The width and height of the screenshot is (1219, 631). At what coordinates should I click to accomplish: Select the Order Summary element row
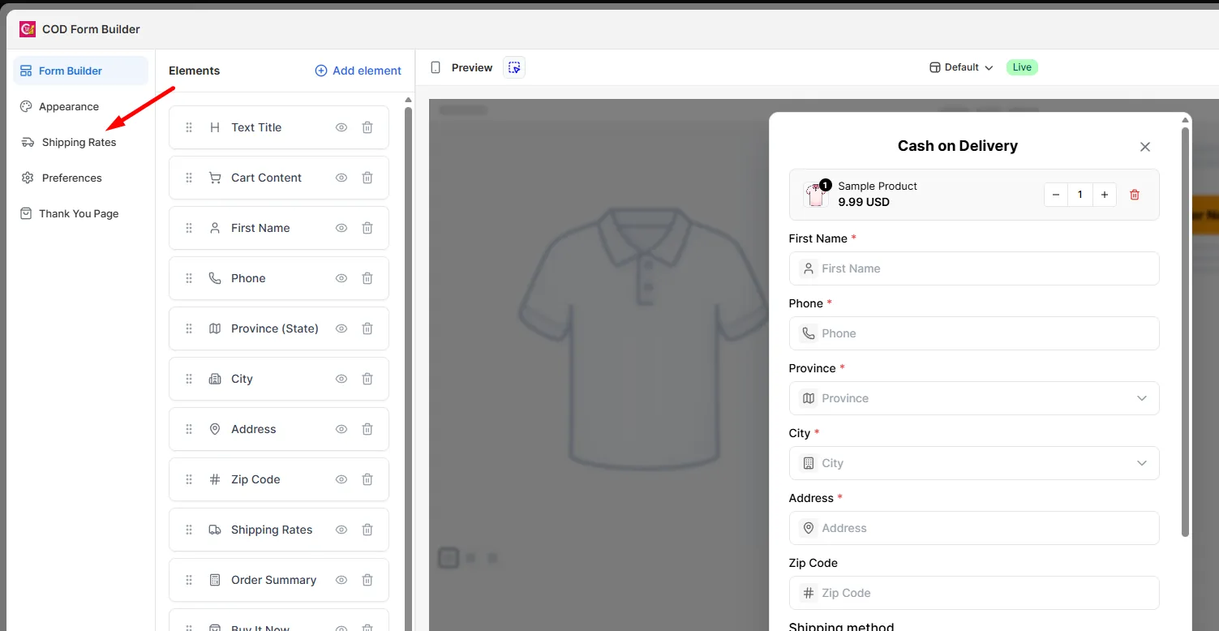[279, 580]
